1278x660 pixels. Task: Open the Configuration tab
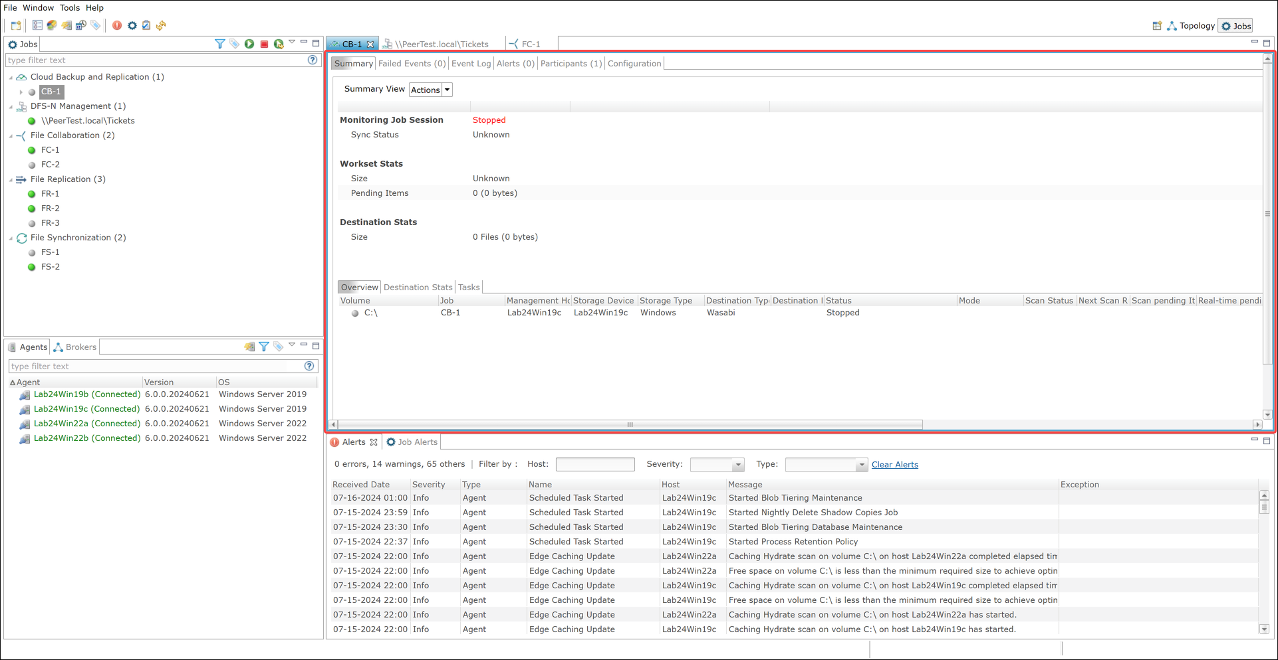point(634,64)
